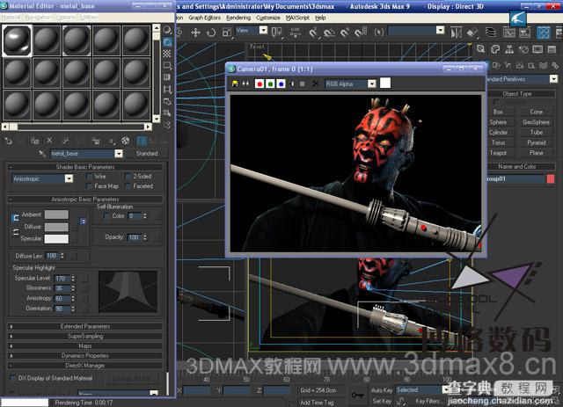This screenshot has height=407, width=563.
Task: Open the Graph Editors menu
Action: coord(205,18)
